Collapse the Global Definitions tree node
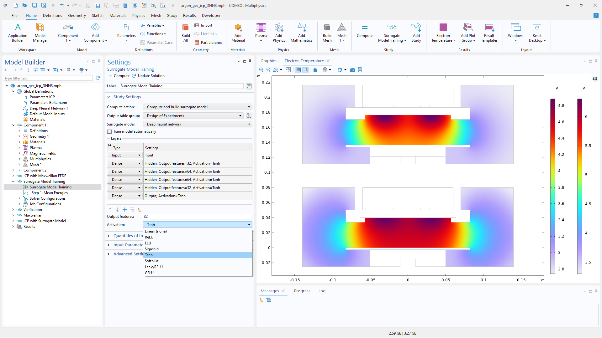 click(x=13, y=91)
